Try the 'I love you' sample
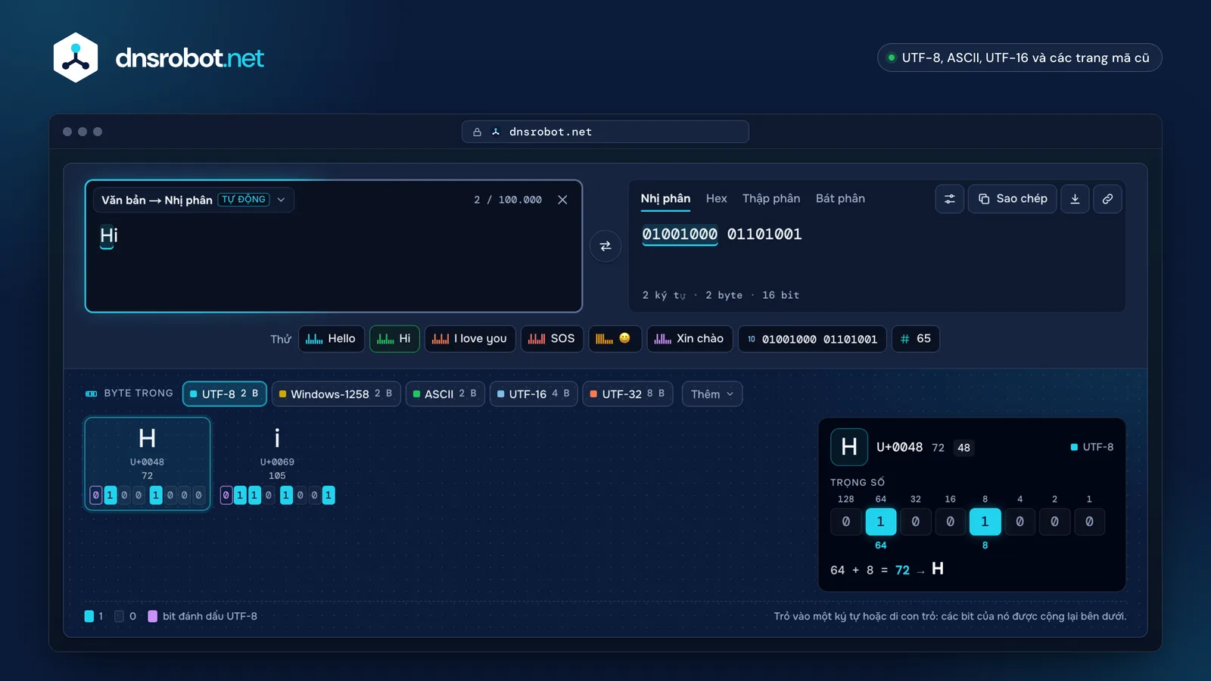The image size is (1211, 681). [x=470, y=338]
